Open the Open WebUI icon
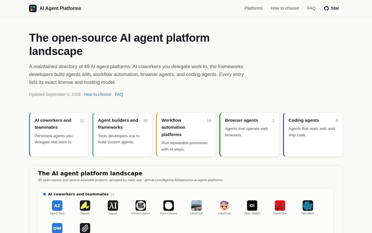The height and width of the screenshot is (233, 372). 252,206
